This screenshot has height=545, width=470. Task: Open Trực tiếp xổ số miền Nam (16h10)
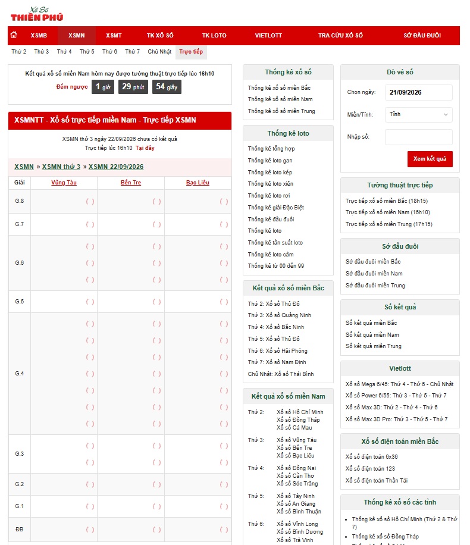388,212
